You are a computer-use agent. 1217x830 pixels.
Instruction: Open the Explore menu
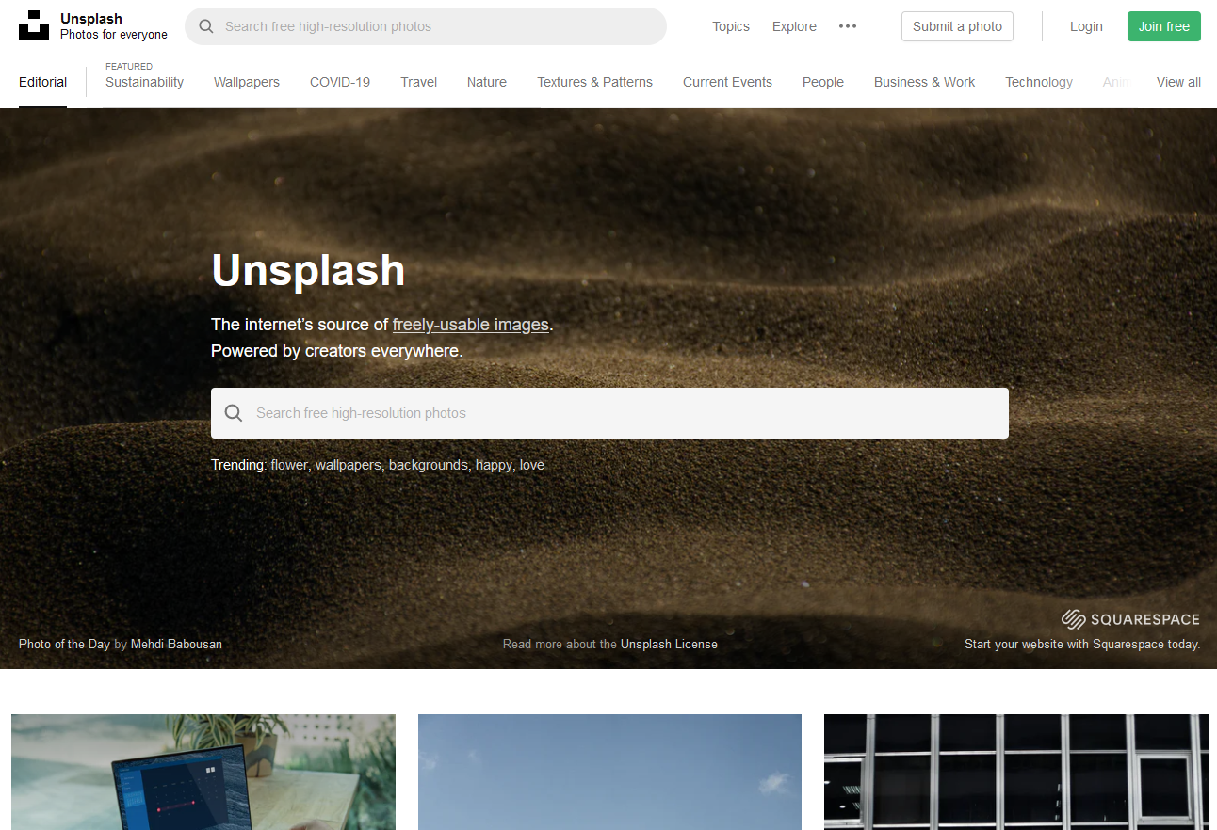[794, 26]
